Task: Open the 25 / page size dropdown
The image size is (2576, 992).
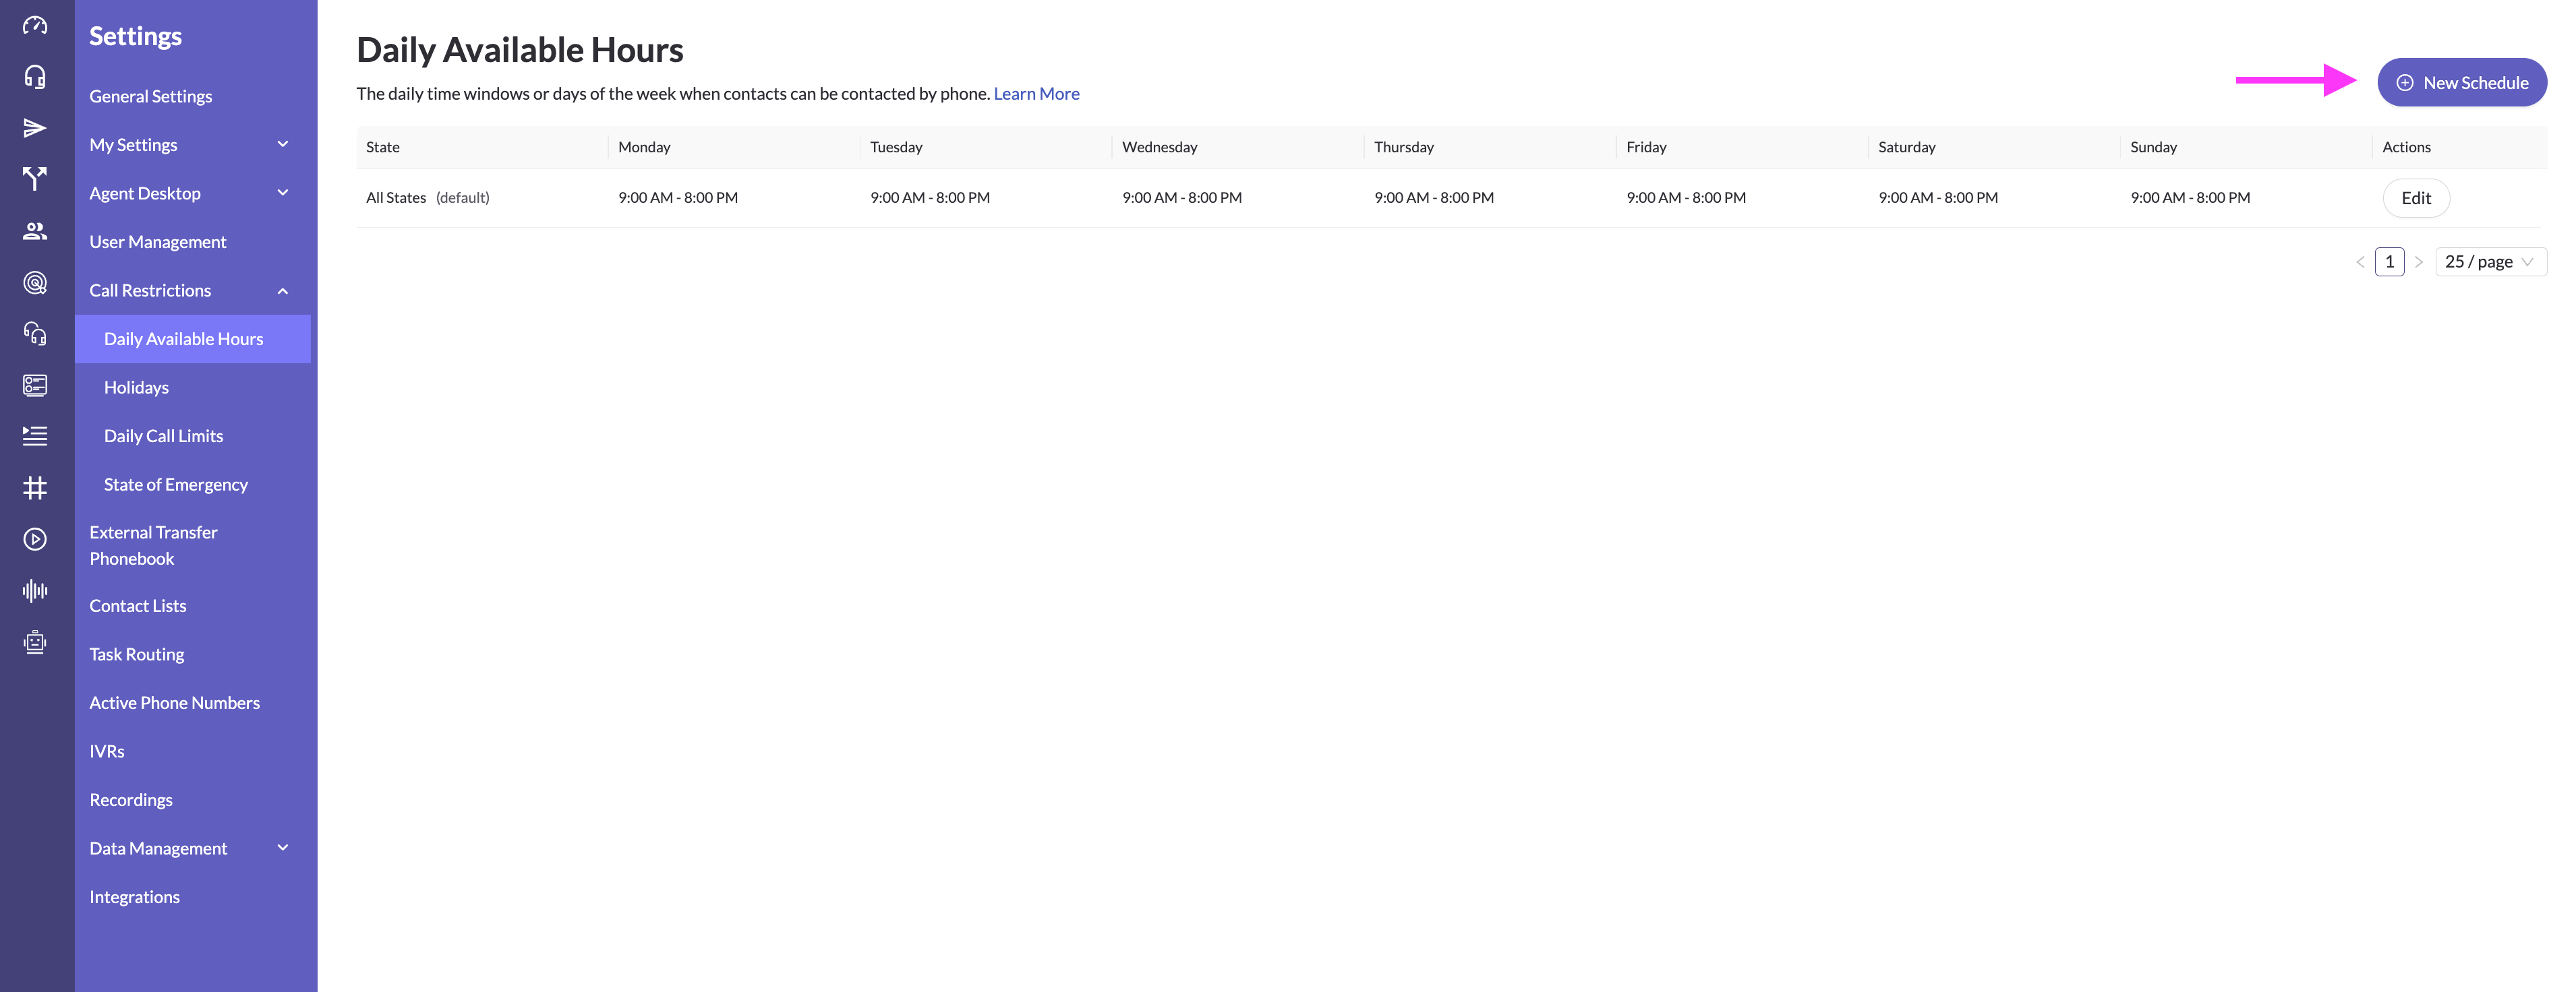Action: (x=2490, y=261)
